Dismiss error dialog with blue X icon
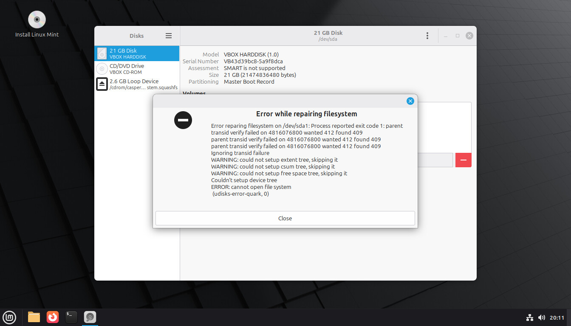This screenshot has width=571, height=326. (x=410, y=101)
